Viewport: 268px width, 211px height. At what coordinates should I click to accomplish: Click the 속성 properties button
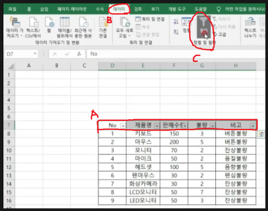tap(143, 27)
